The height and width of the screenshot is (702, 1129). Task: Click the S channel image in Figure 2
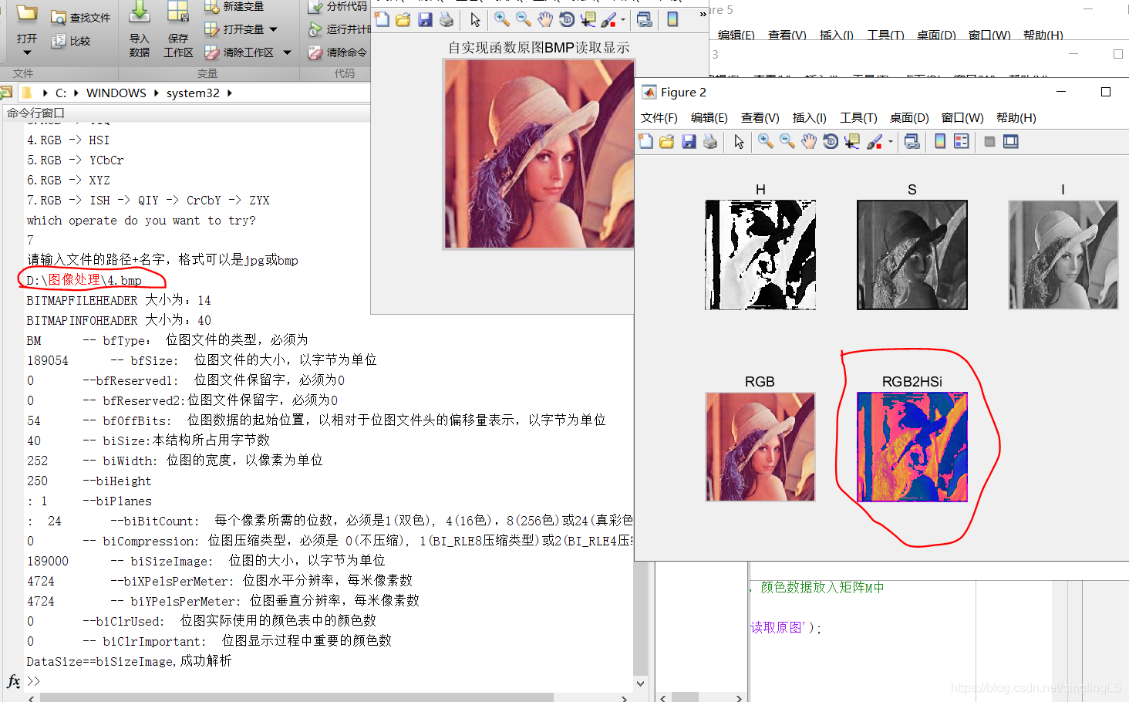pos(912,255)
